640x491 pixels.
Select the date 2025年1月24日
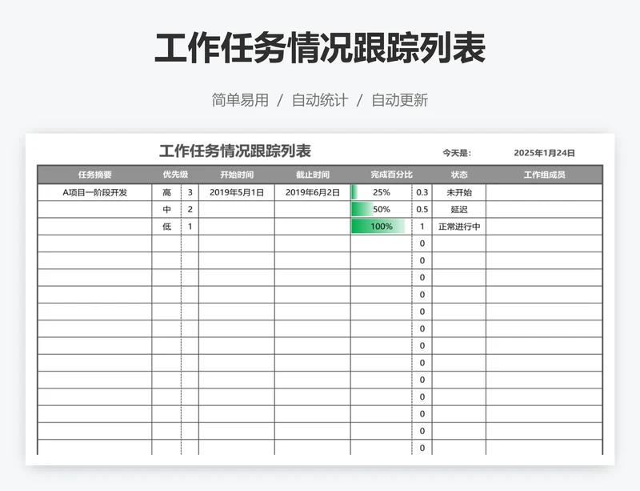(x=544, y=153)
